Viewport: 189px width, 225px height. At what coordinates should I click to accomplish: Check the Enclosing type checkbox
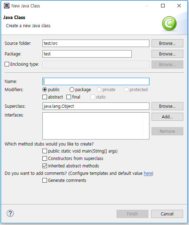pyautogui.click(x=7, y=64)
